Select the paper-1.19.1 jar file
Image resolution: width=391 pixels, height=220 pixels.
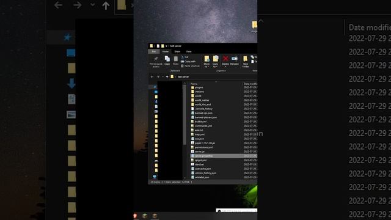203,143
